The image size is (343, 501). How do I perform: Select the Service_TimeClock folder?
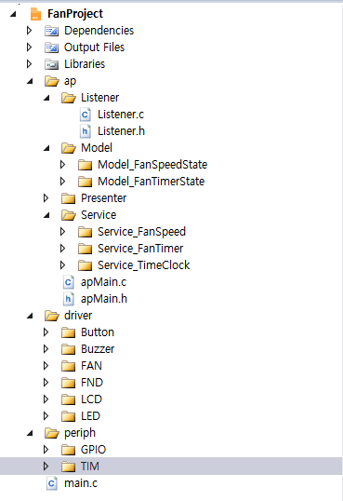pyautogui.click(x=143, y=265)
